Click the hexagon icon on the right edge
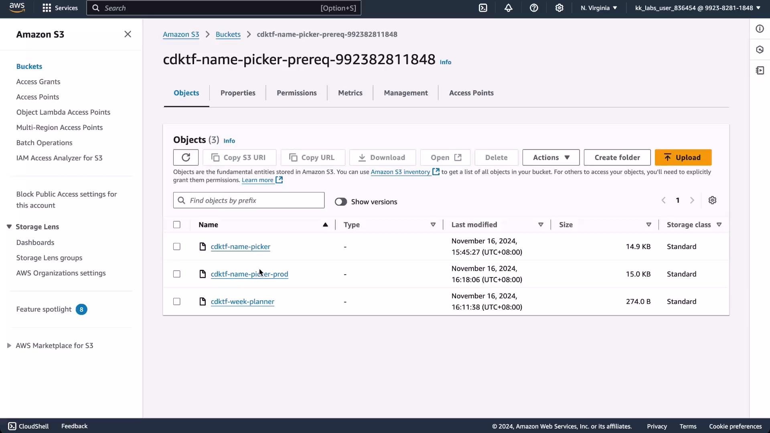The image size is (770, 433). click(760, 50)
